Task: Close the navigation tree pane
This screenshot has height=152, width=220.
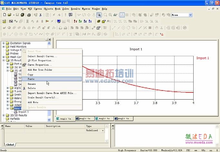Action: tap(50, 39)
